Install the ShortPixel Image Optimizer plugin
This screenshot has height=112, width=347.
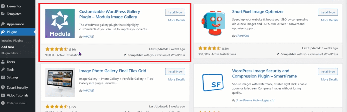328,12
